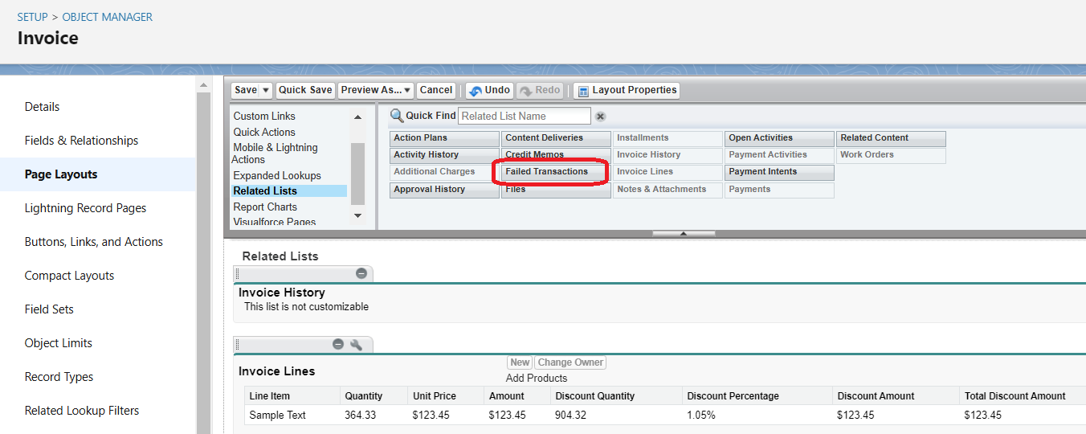
Task: Select Visualforce Pages category
Action: click(x=275, y=222)
